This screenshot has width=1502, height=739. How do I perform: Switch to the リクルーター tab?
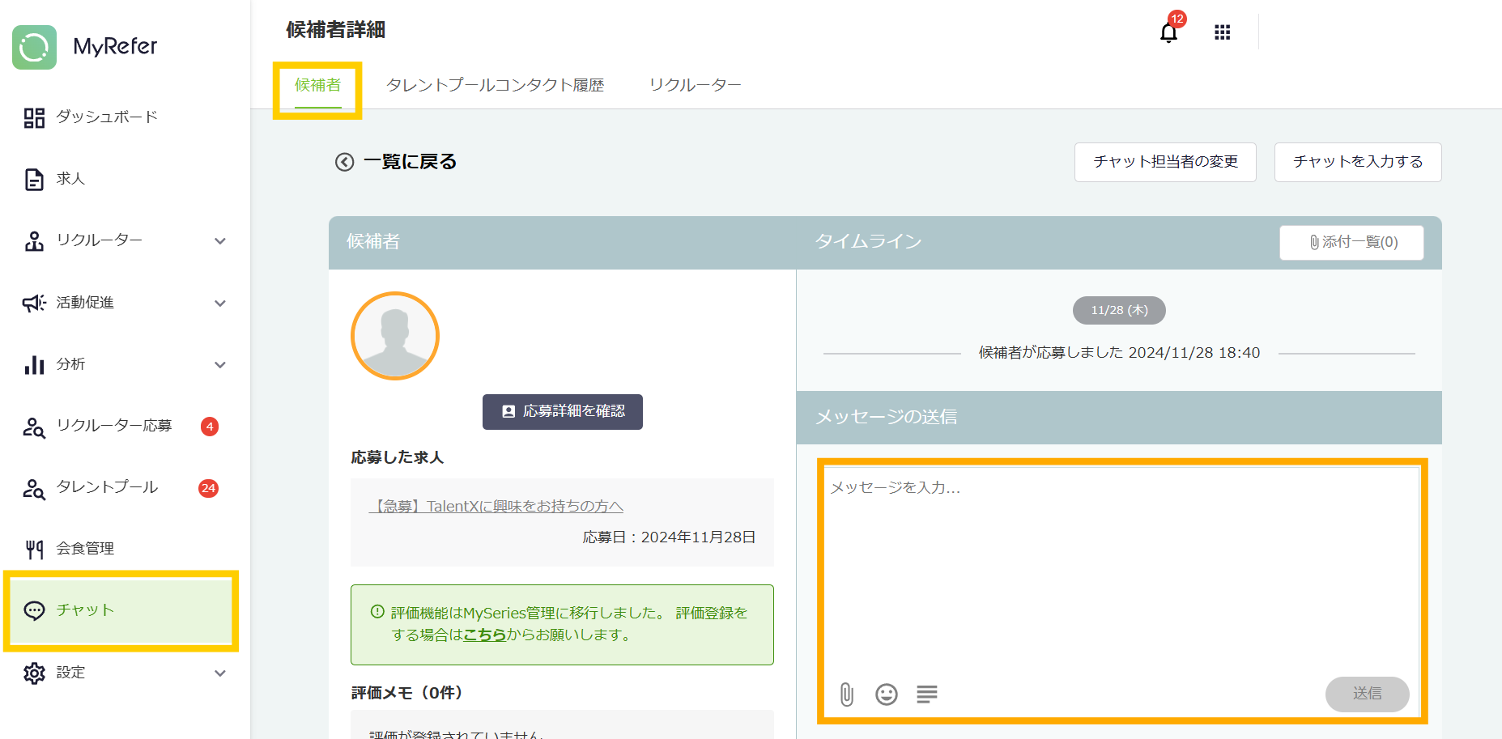click(x=695, y=84)
